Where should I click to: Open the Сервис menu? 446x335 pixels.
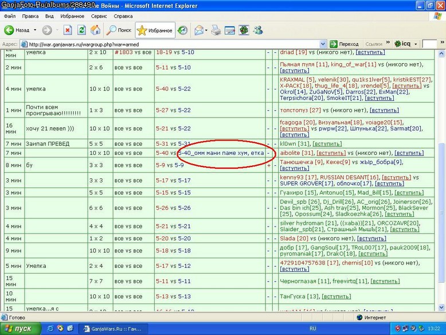[99, 16]
